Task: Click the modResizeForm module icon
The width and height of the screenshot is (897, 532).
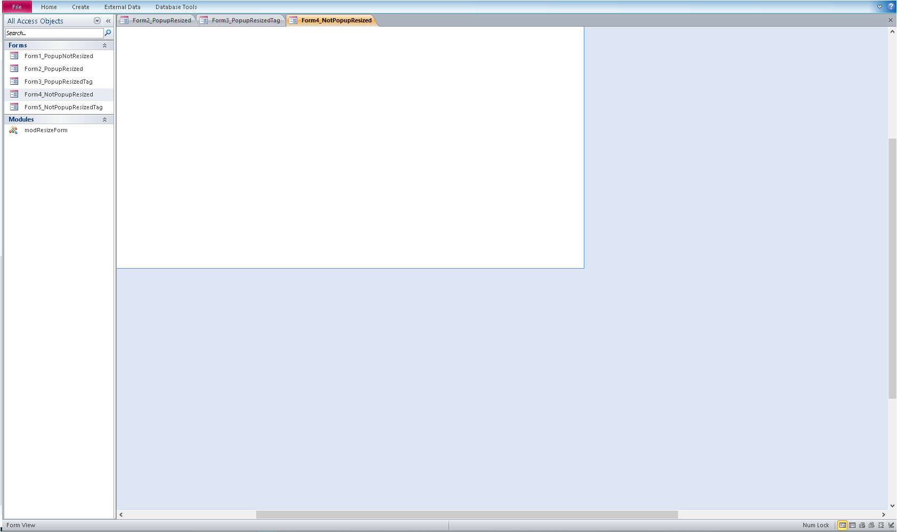Action: coord(14,130)
